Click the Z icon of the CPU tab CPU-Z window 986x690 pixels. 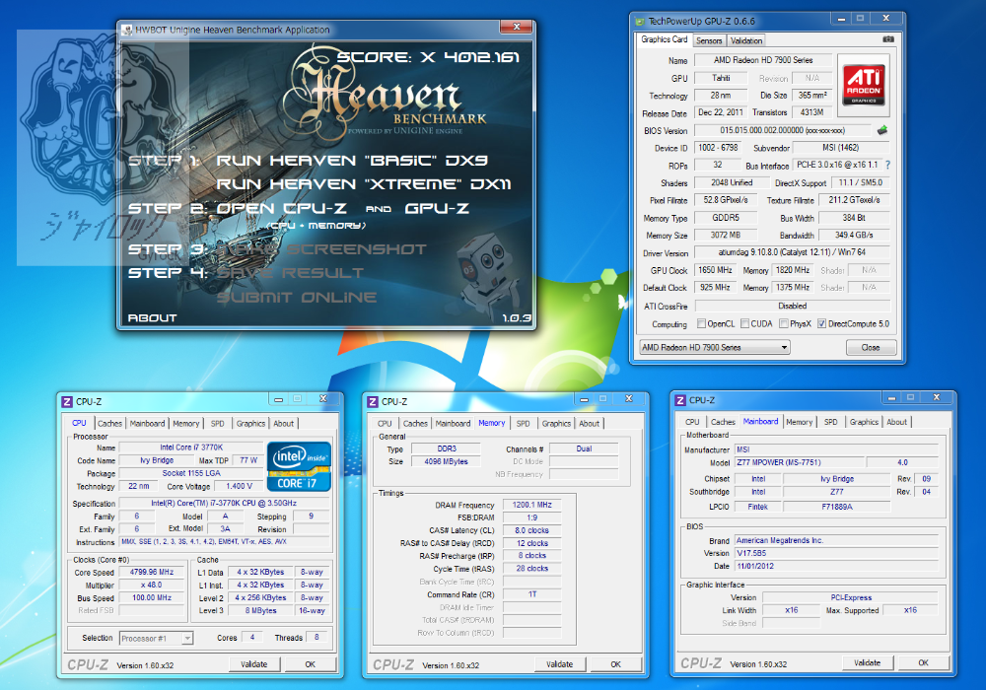pos(67,401)
